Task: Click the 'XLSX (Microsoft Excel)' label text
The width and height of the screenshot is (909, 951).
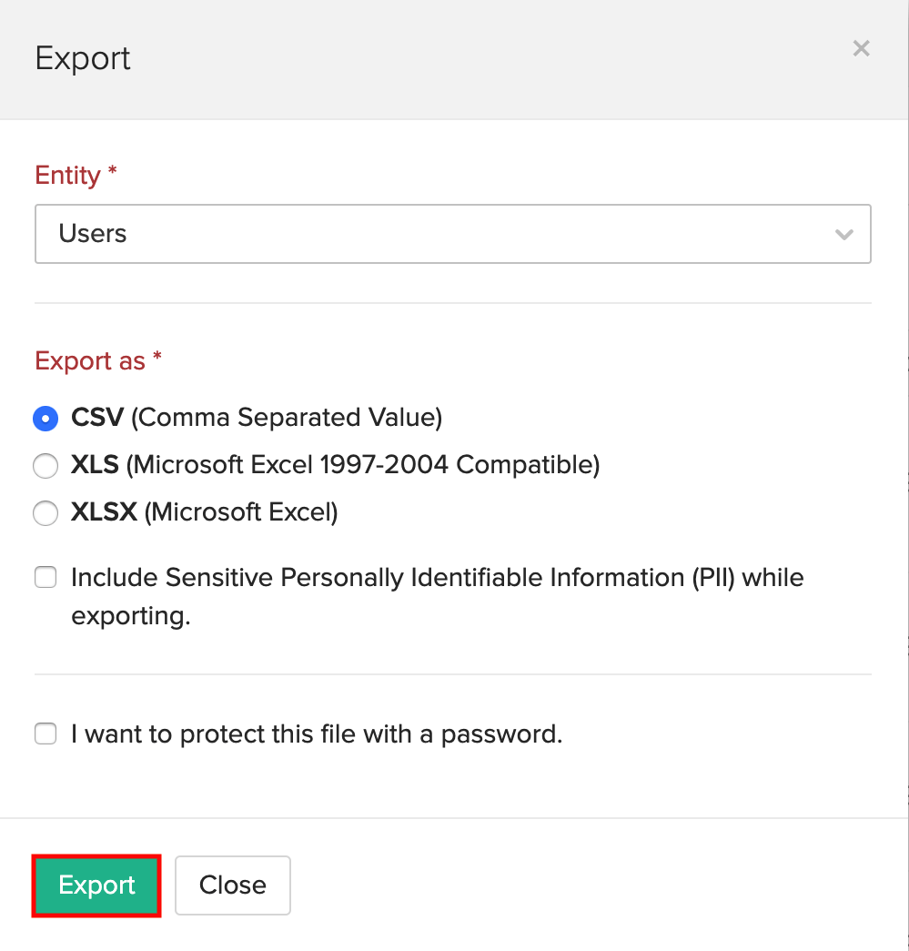Action: click(x=205, y=512)
